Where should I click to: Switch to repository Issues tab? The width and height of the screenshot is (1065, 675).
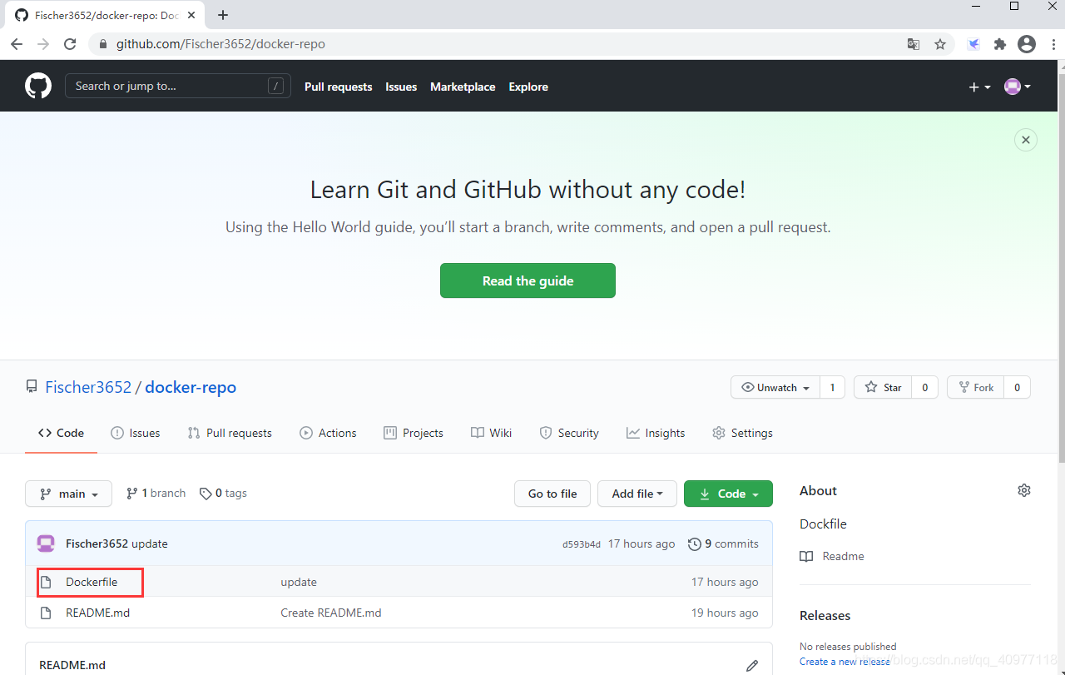tap(135, 433)
